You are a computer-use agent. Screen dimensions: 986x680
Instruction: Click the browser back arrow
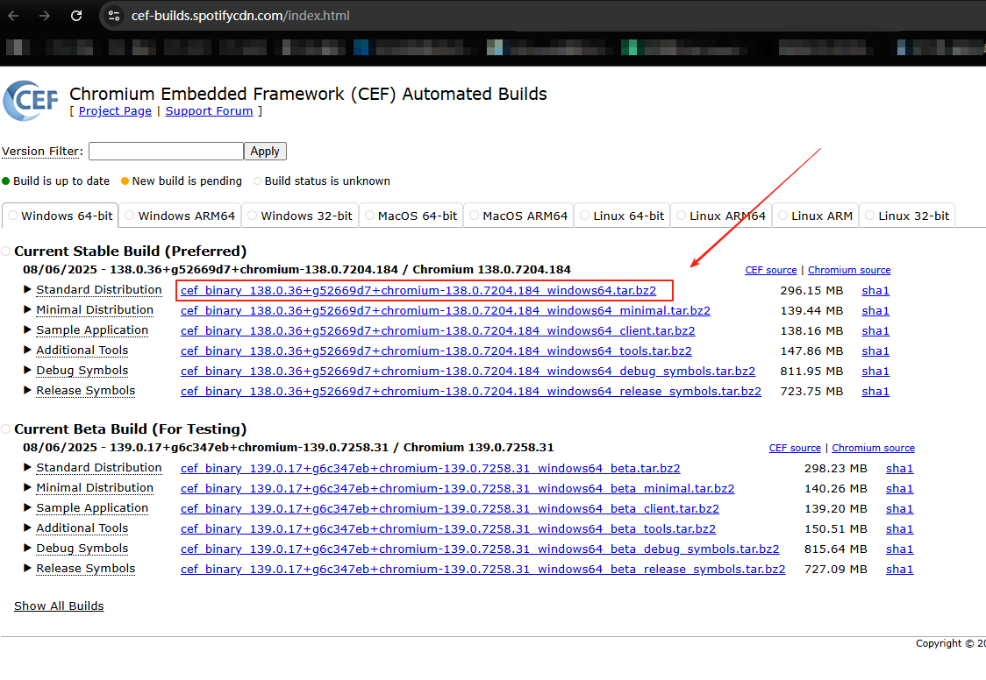(13, 16)
